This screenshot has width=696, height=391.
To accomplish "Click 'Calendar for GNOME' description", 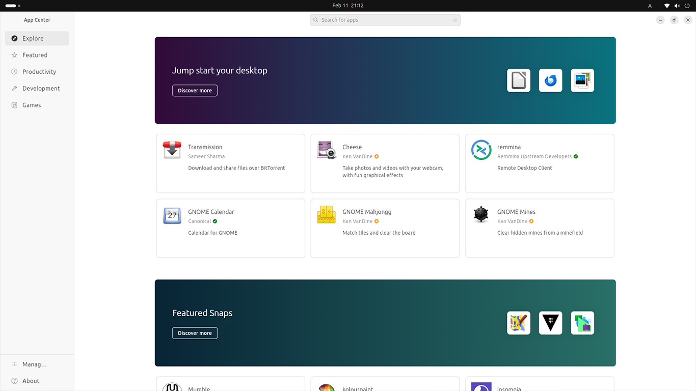I will 212,233.
